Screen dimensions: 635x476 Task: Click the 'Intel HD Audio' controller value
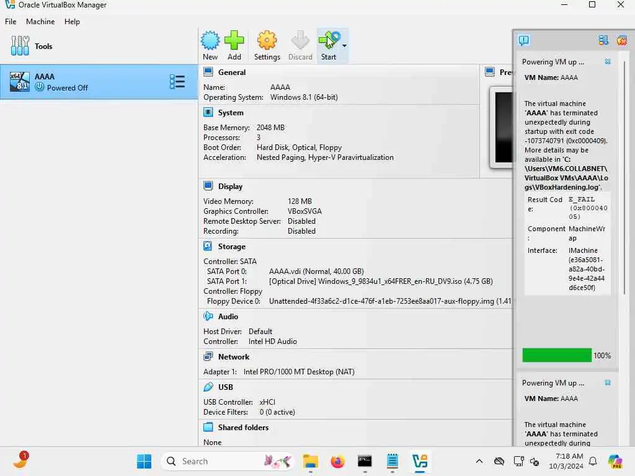click(x=273, y=342)
